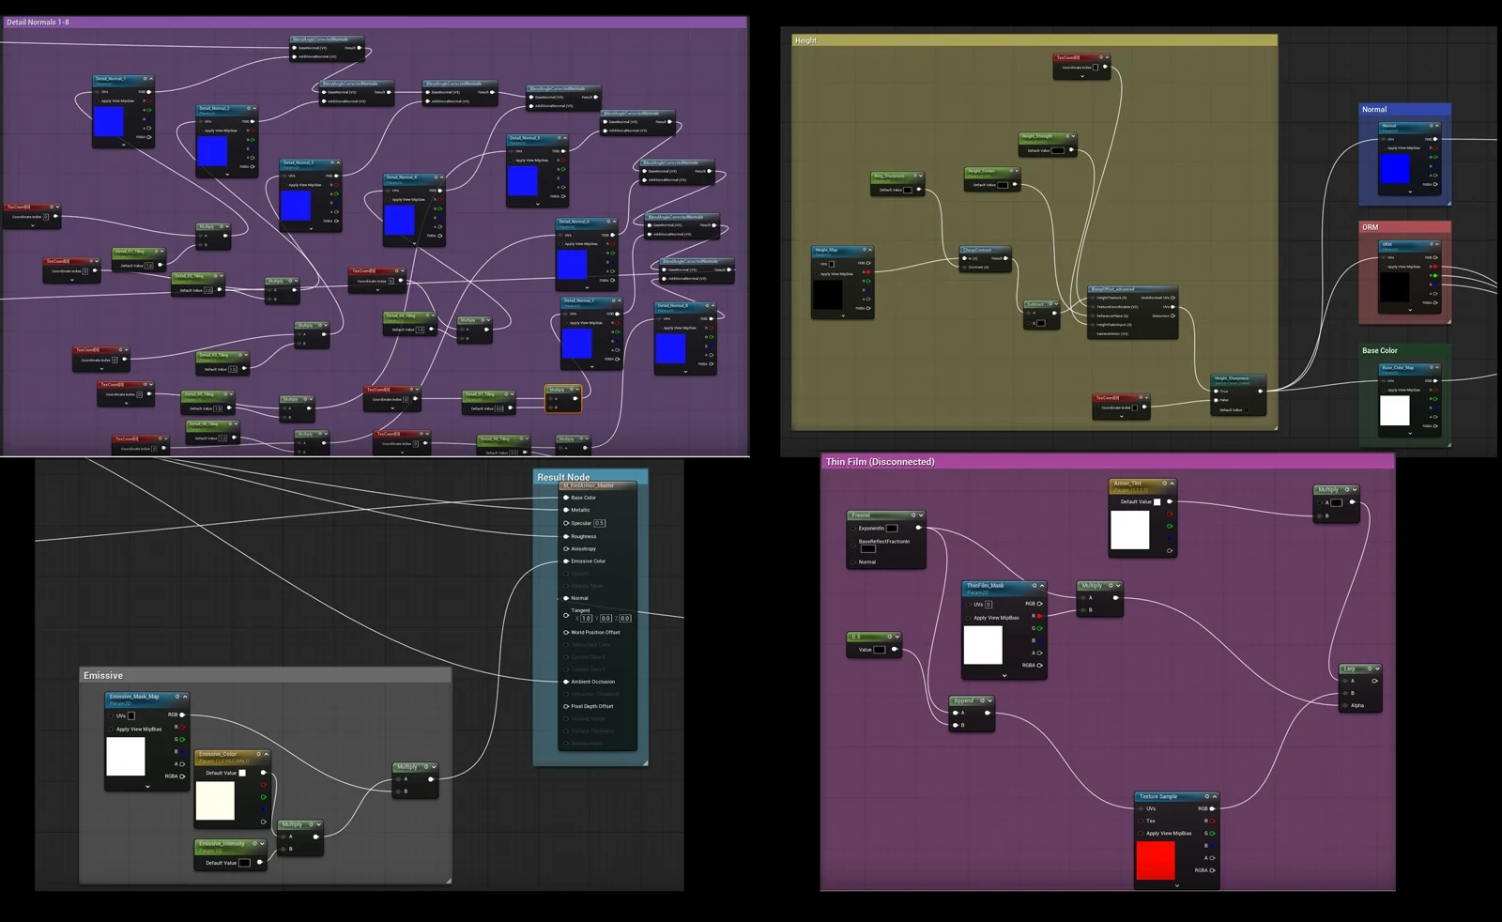Screen dimensions: 1502x922
Task: Click the Tangent X value field
Action: [587, 618]
